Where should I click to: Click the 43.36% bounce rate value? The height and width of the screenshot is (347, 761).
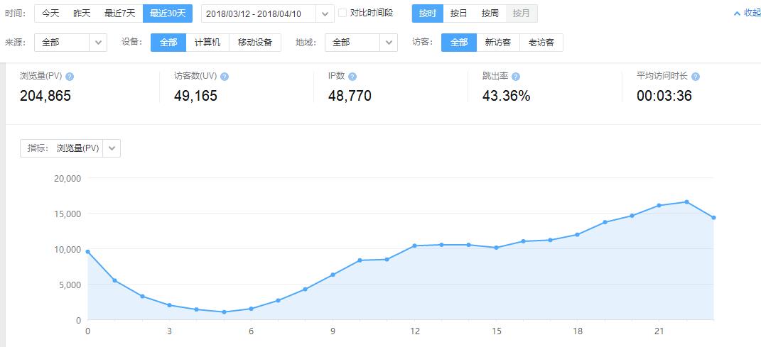tap(506, 96)
